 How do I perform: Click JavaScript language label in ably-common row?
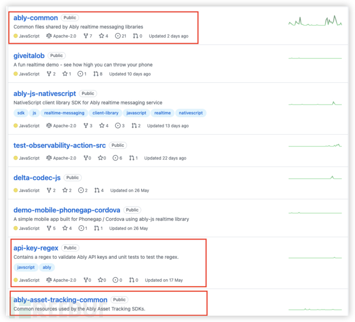29,36
